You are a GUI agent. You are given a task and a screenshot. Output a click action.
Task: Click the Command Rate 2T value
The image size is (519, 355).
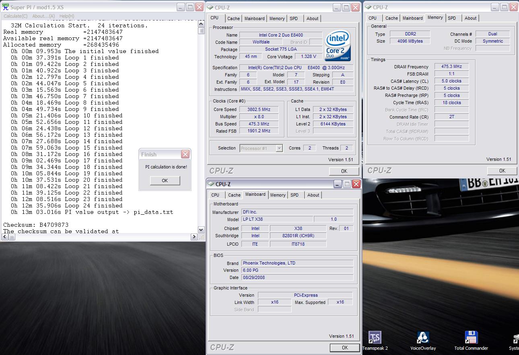(451, 117)
